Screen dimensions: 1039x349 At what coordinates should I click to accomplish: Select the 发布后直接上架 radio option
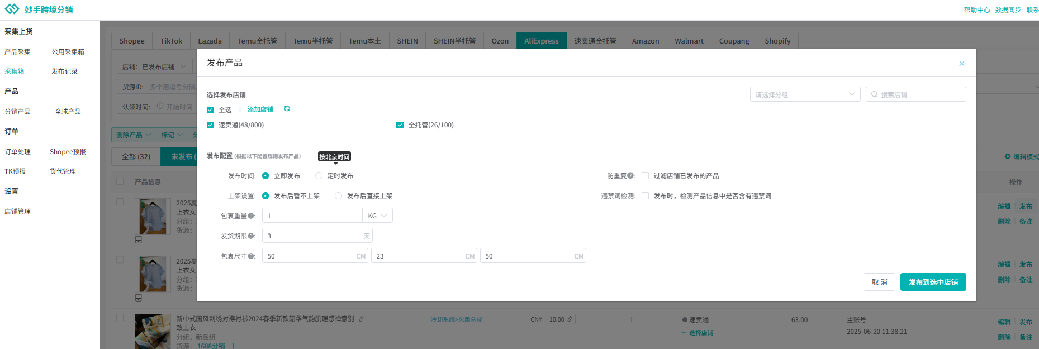point(339,196)
